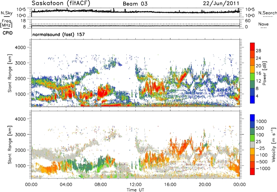Click the 500 label on the velocity colorbar
The width and height of the screenshot is (277, 192).
coord(260,128)
